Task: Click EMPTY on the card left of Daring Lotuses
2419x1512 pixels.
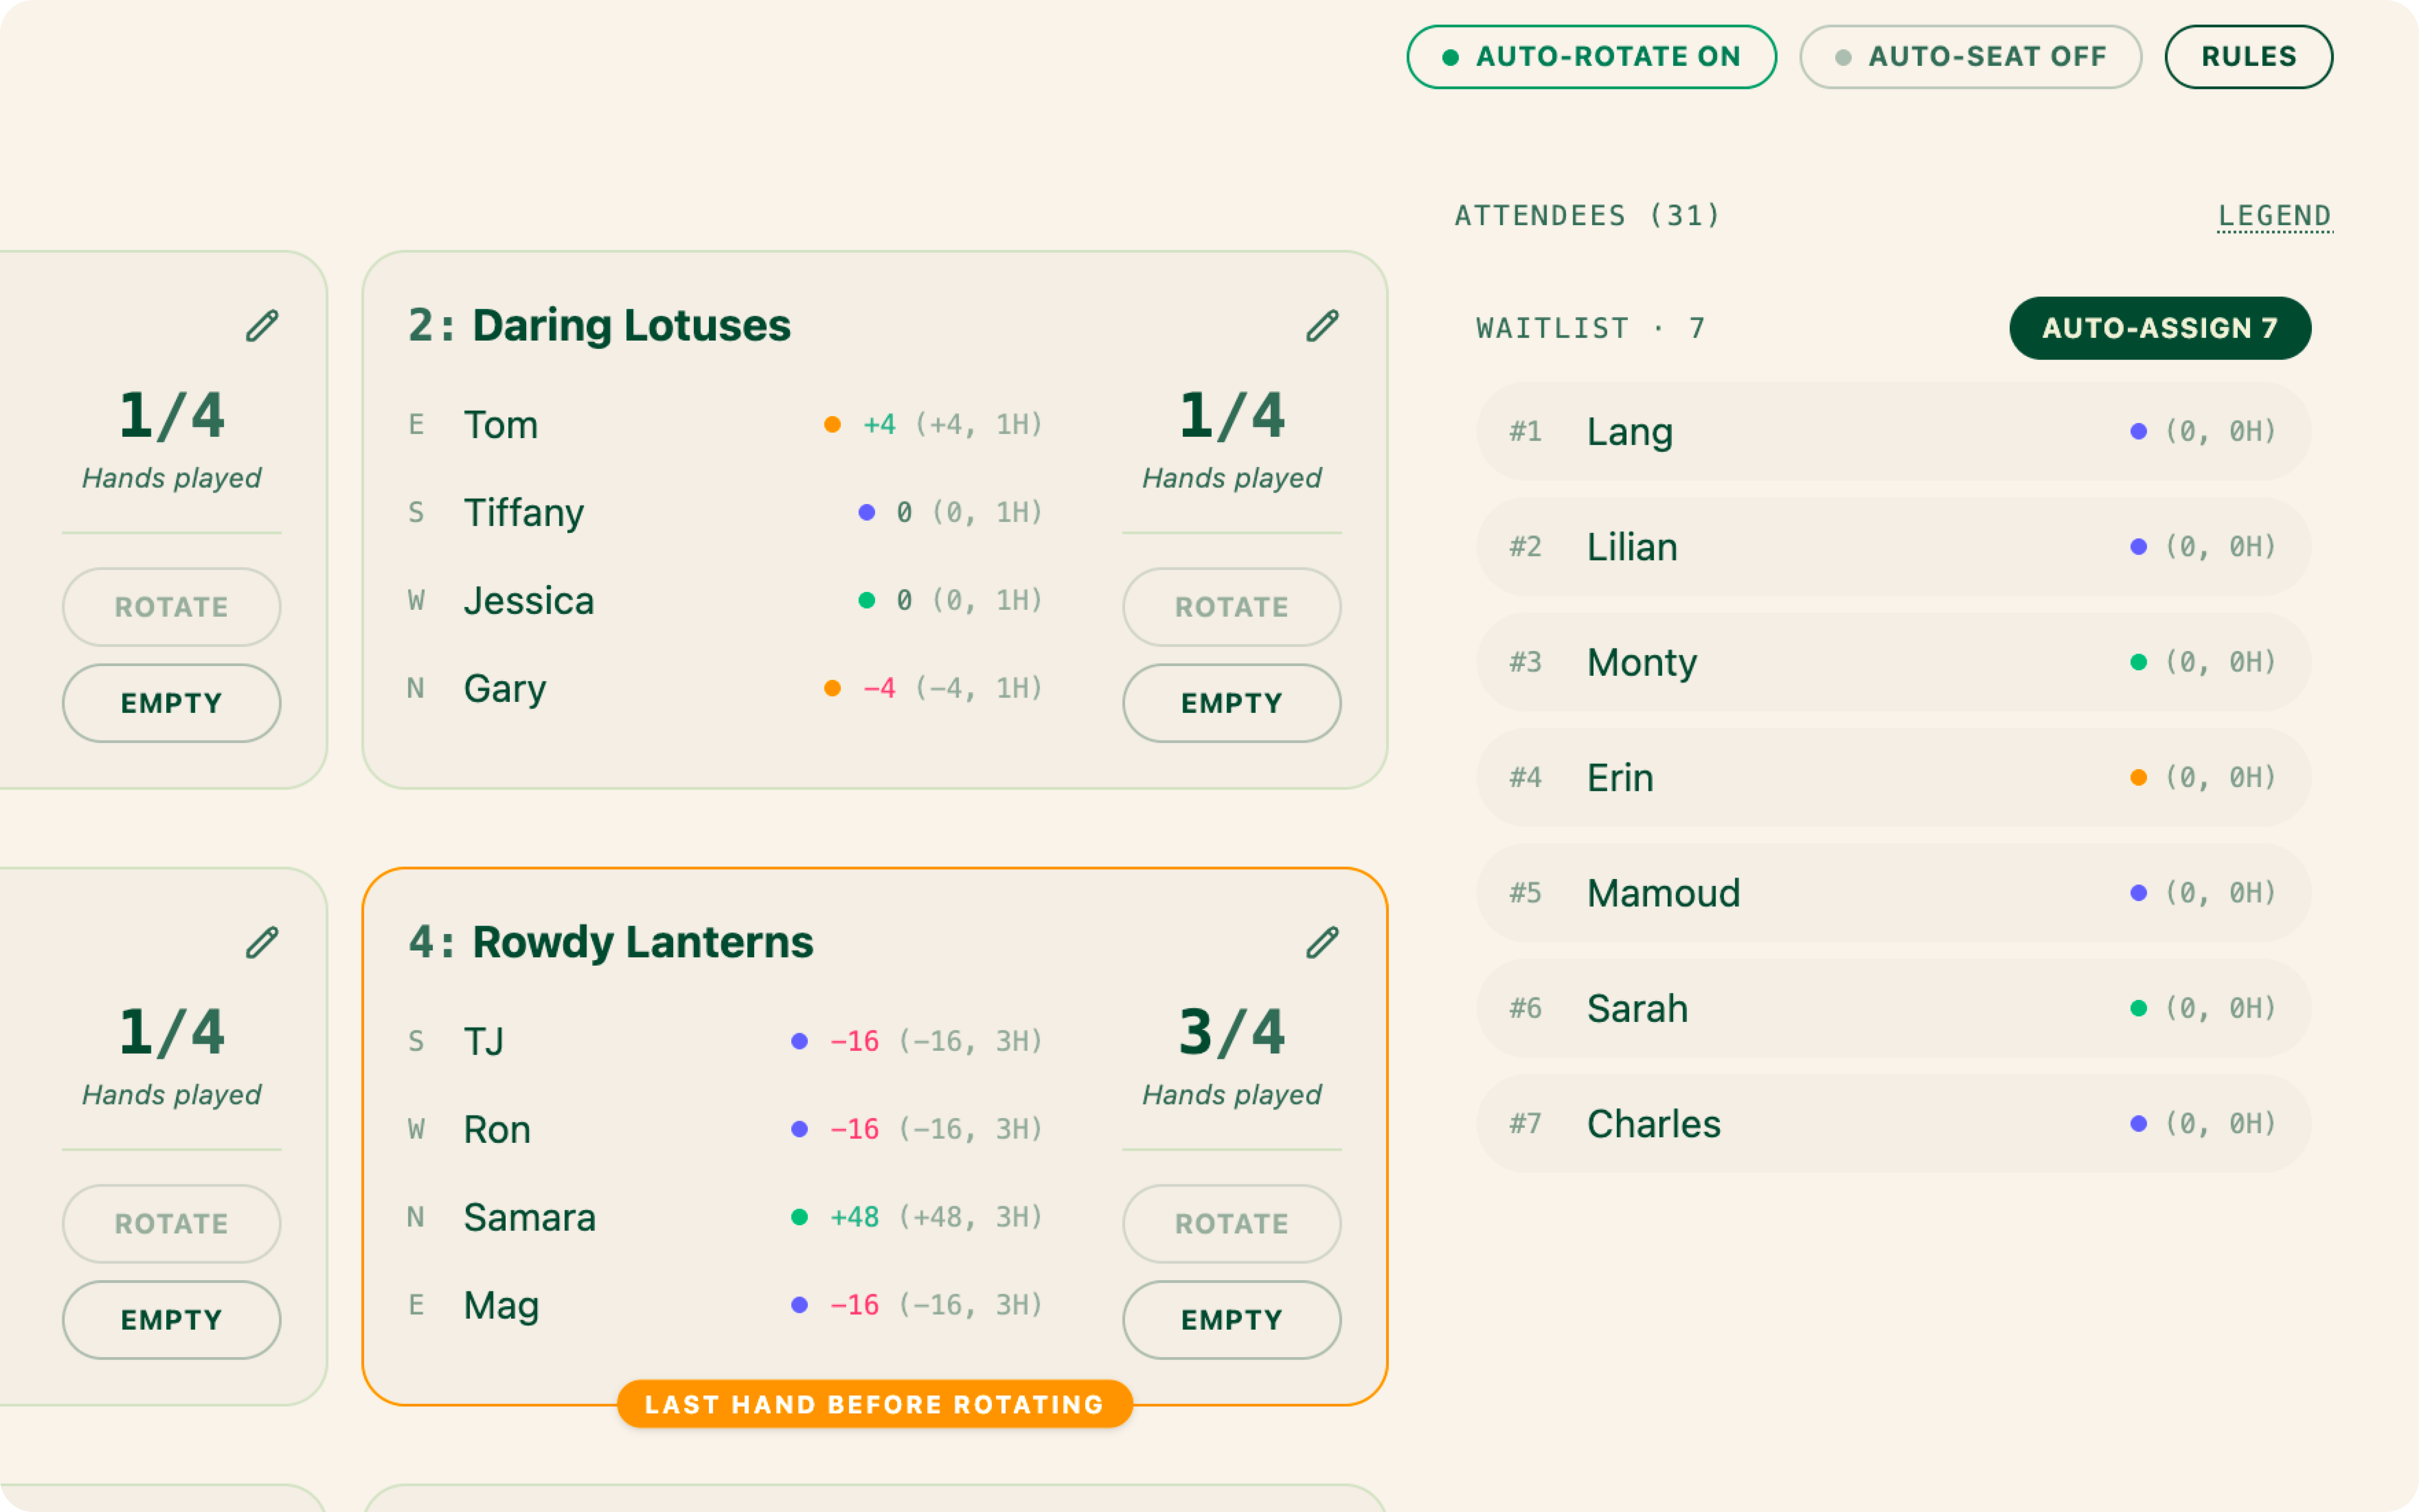Action: tap(172, 703)
